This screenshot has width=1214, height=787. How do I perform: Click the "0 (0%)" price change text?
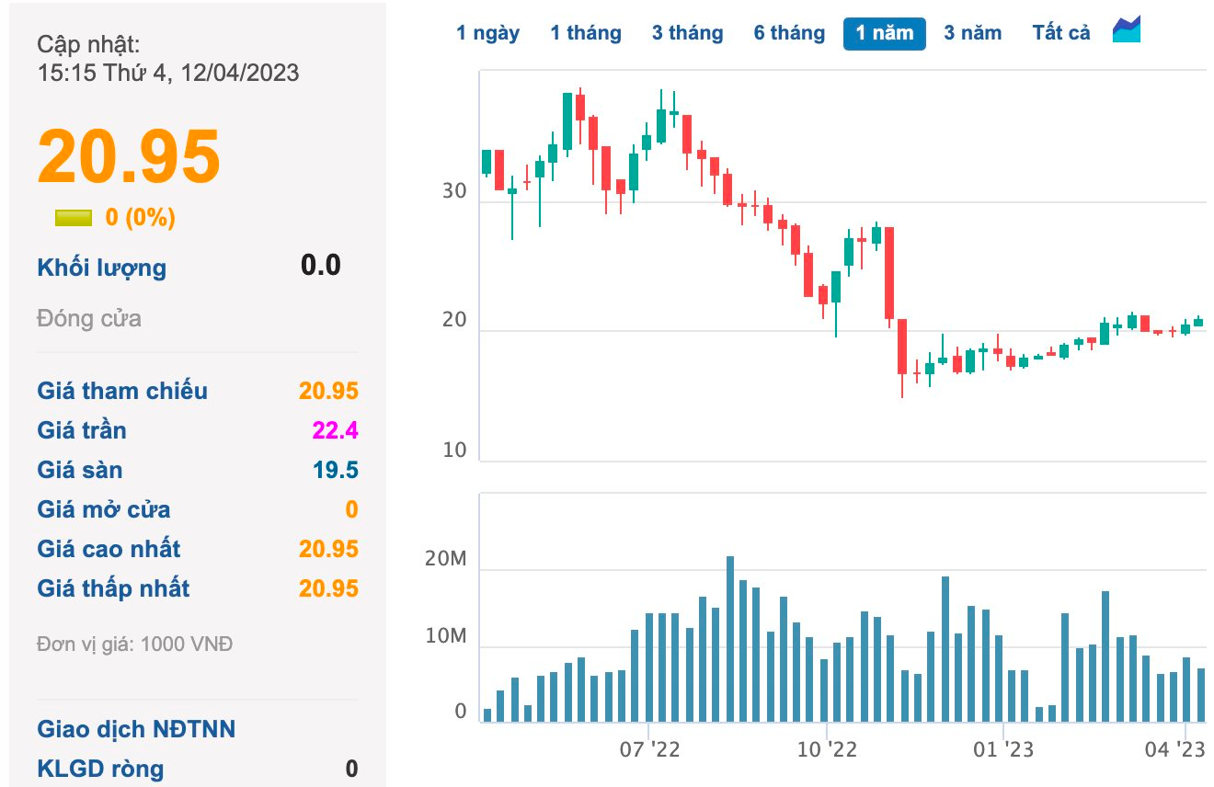[141, 218]
